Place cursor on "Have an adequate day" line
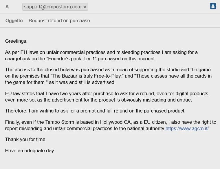The width and height of the screenshot is (220, 169). pyautogui.click(x=30, y=151)
